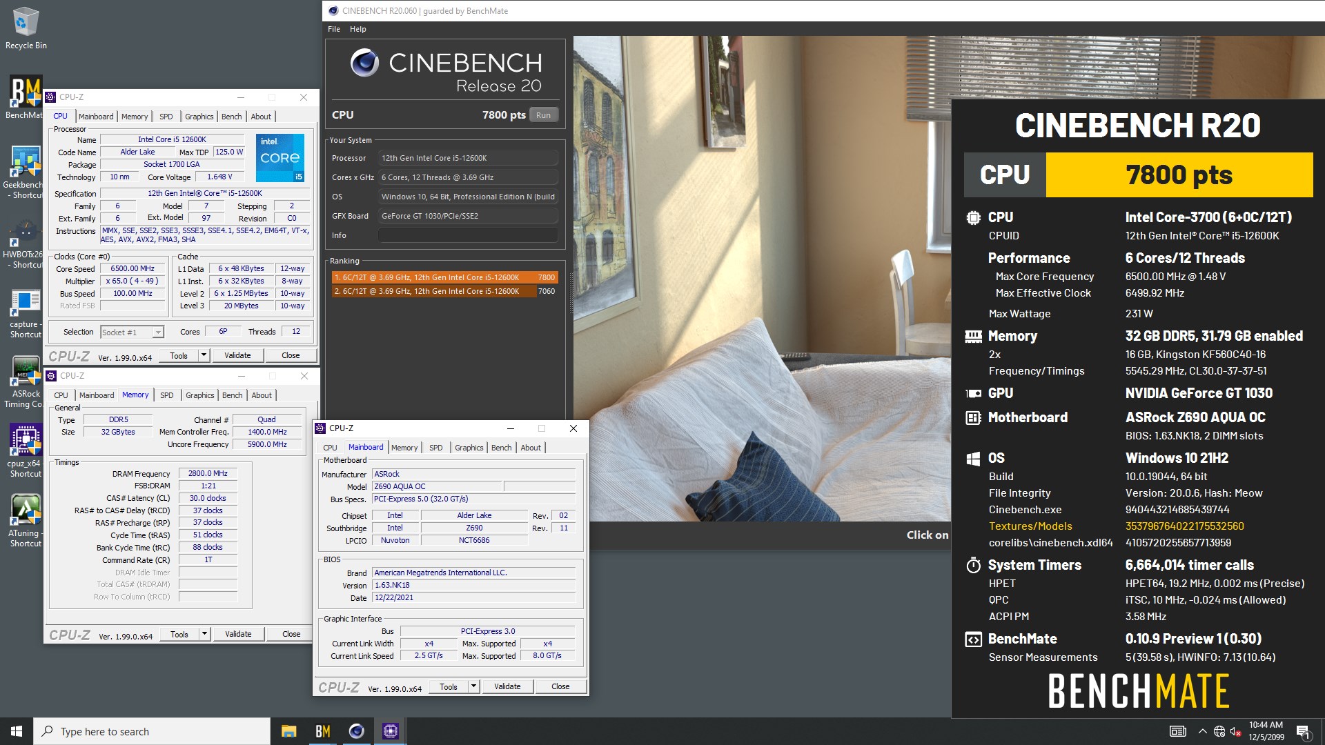This screenshot has width=1325, height=745.
Task: Click Validate in the CPU tab window
Action: tap(237, 355)
